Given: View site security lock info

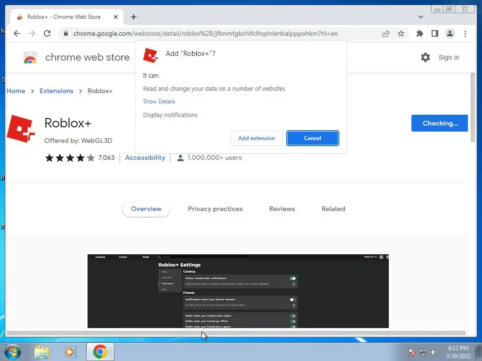Looking at the screenshot, I should point(66,33).
